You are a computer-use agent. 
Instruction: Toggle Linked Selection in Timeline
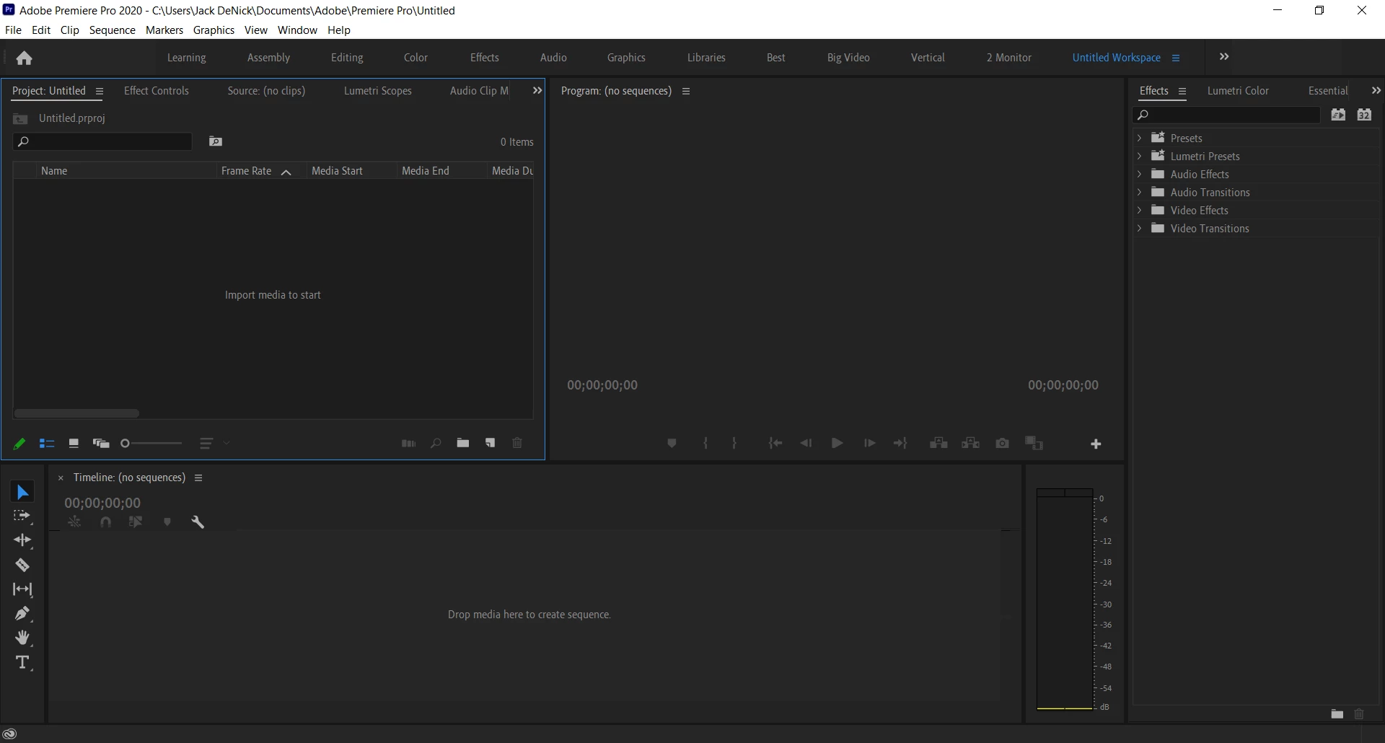click(136, 522)
